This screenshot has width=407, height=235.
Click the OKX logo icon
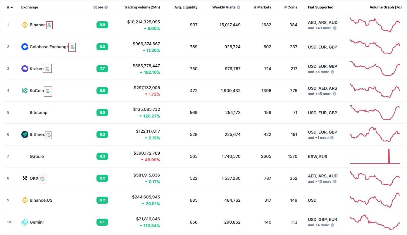click(x=25, y=178)
